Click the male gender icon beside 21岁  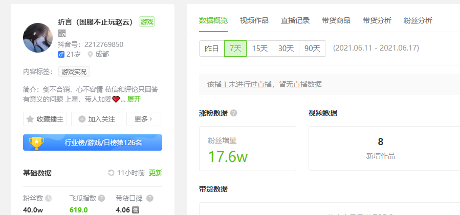coord(61,55)
